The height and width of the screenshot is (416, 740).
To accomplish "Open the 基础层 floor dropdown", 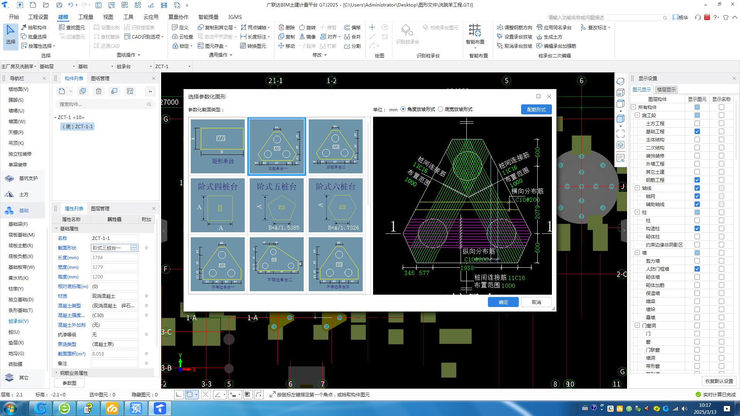I will coord(57,66).
